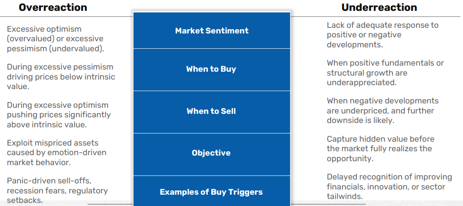Click the excessive optimism or pessimism paragraph
The image size is (463, 206).
point(56,39)
